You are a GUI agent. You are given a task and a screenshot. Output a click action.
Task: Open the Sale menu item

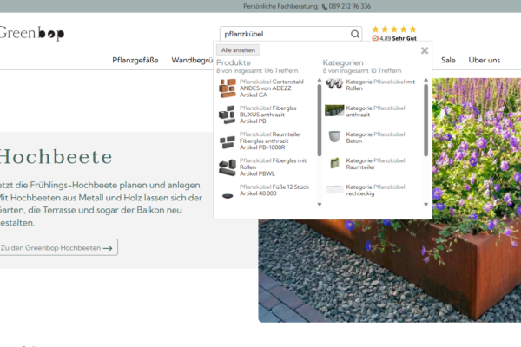[x=448, y=60]
